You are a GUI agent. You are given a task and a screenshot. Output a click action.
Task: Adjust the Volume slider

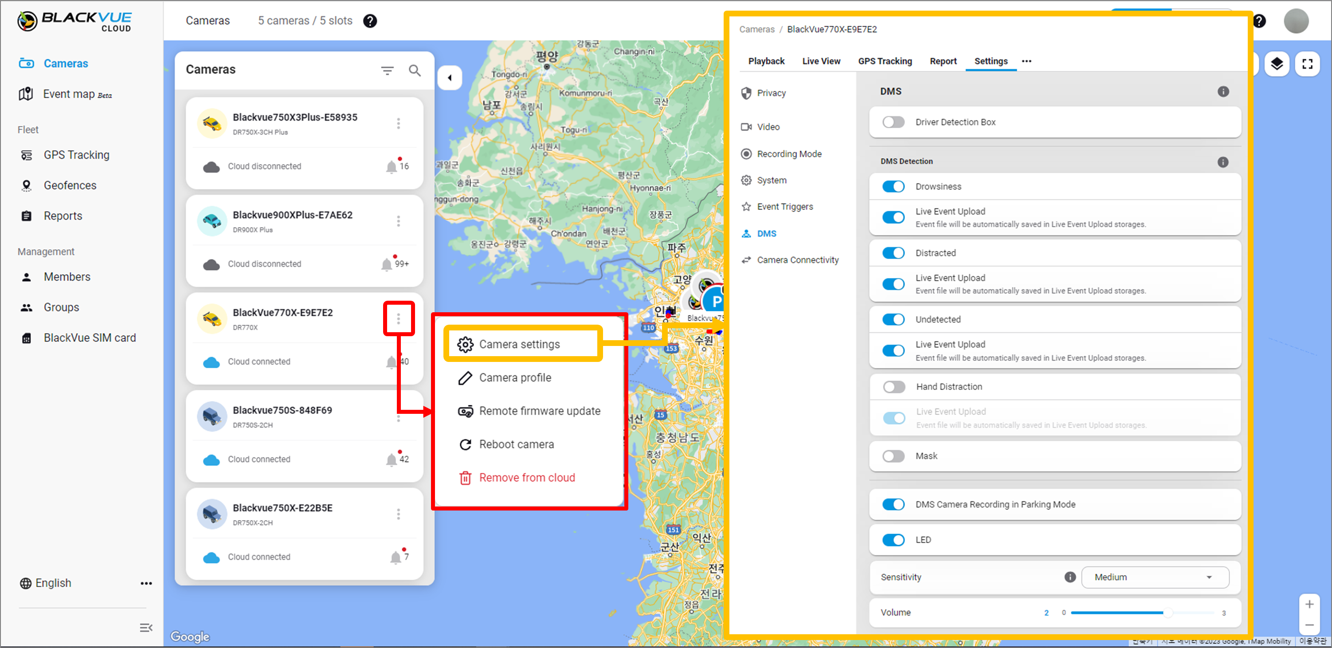point(1142,613)
